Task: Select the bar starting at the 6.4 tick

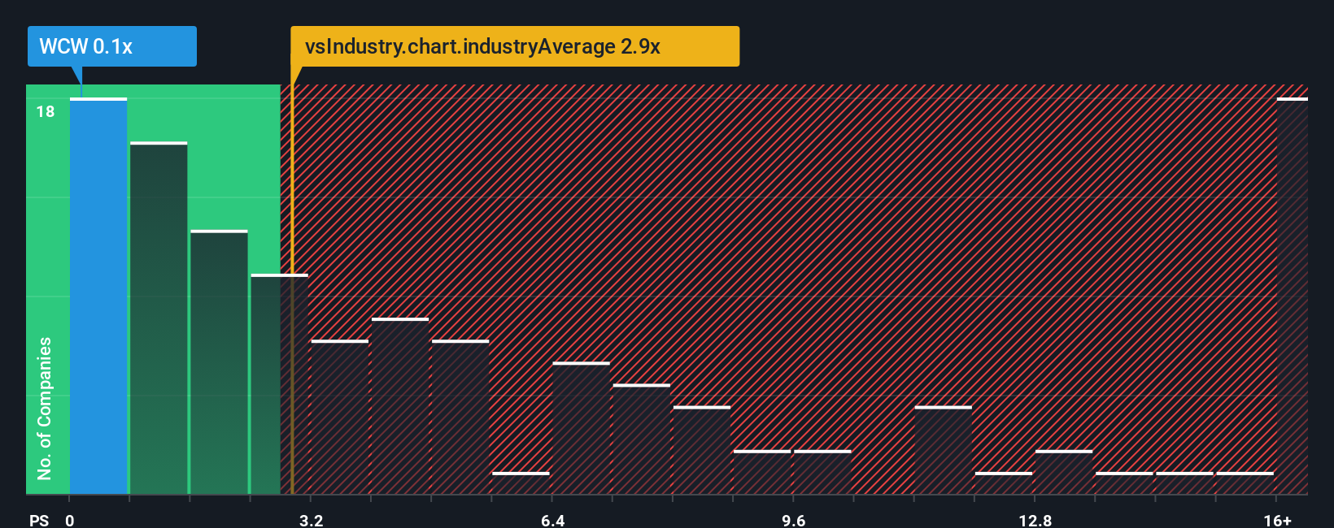Action: [x=581, y=428]
